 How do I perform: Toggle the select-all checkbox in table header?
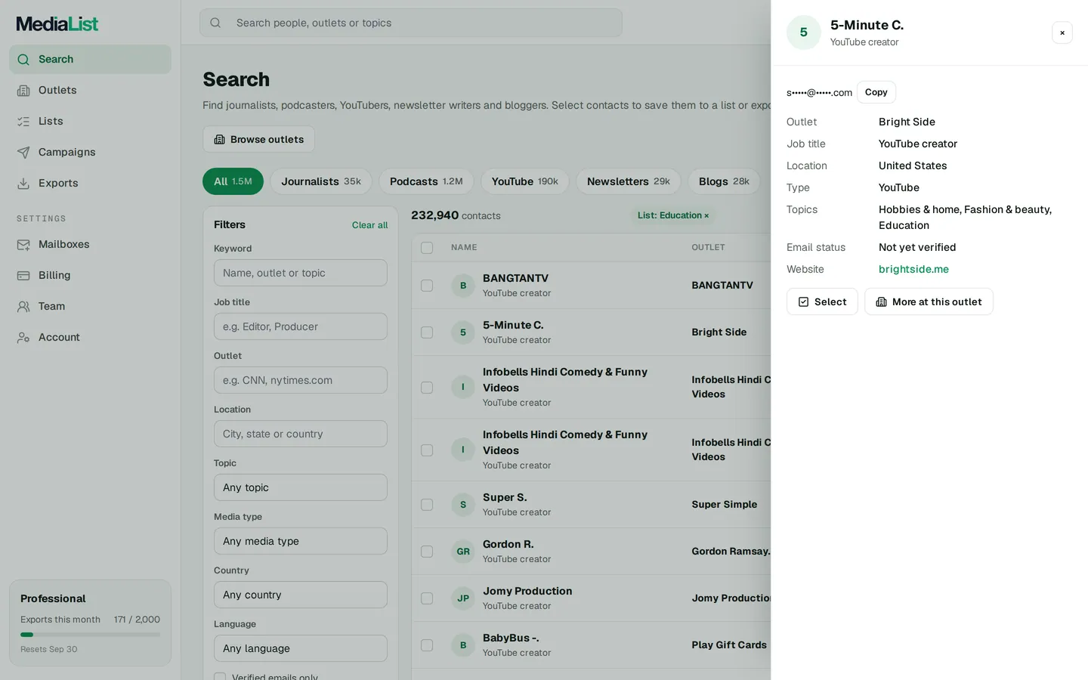(x=427, y=248)
